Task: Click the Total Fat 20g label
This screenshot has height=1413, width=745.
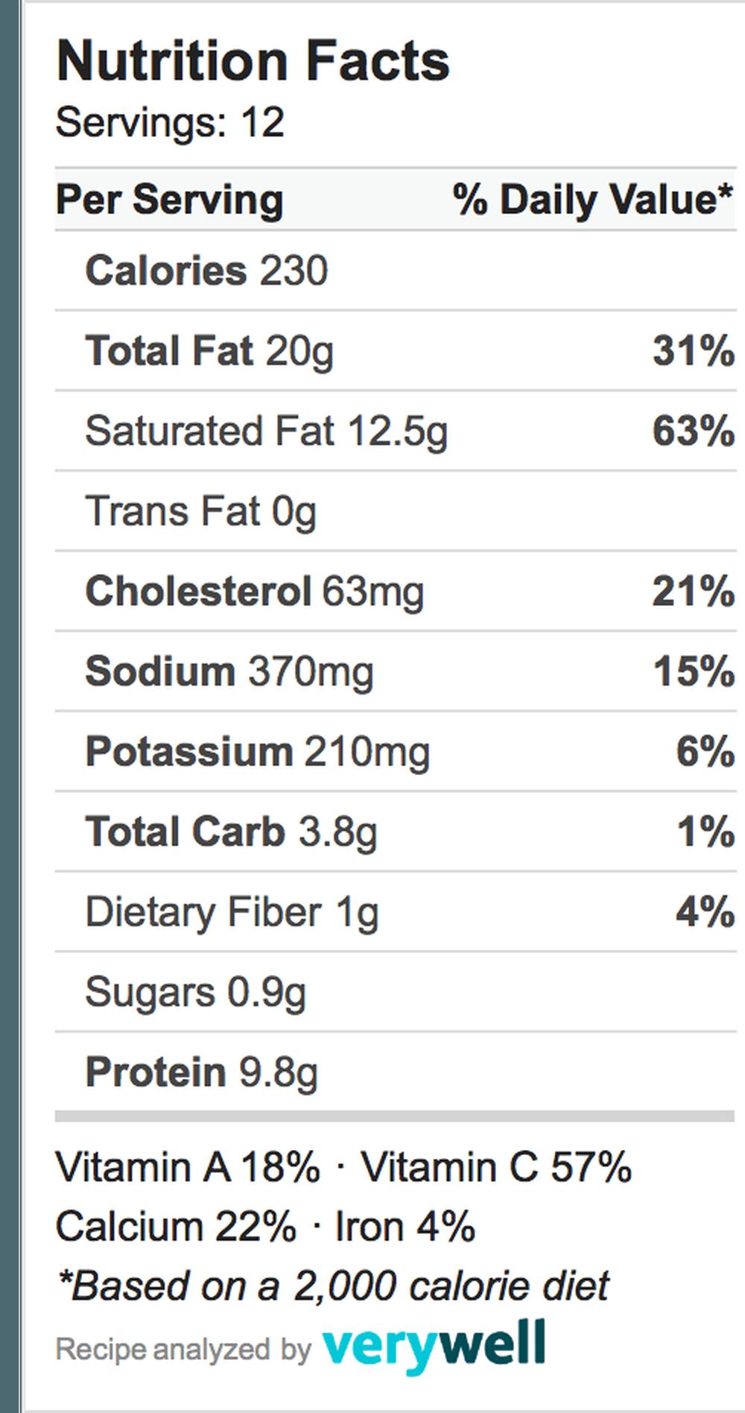Action: coord(209,351)
